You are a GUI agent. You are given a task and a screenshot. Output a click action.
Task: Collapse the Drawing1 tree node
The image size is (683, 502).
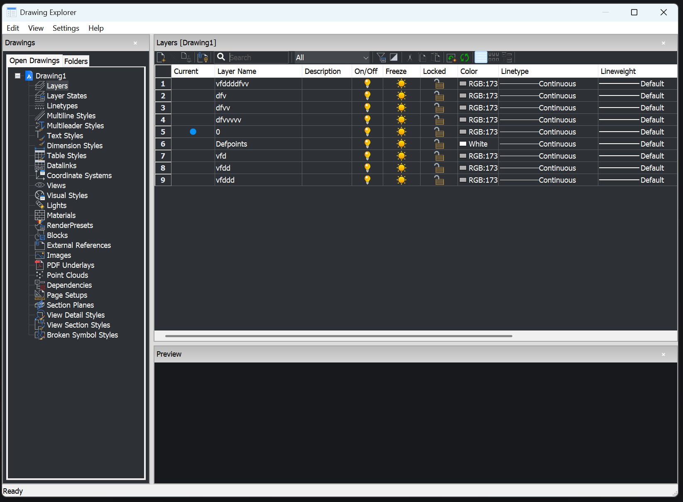click(17, 76)
